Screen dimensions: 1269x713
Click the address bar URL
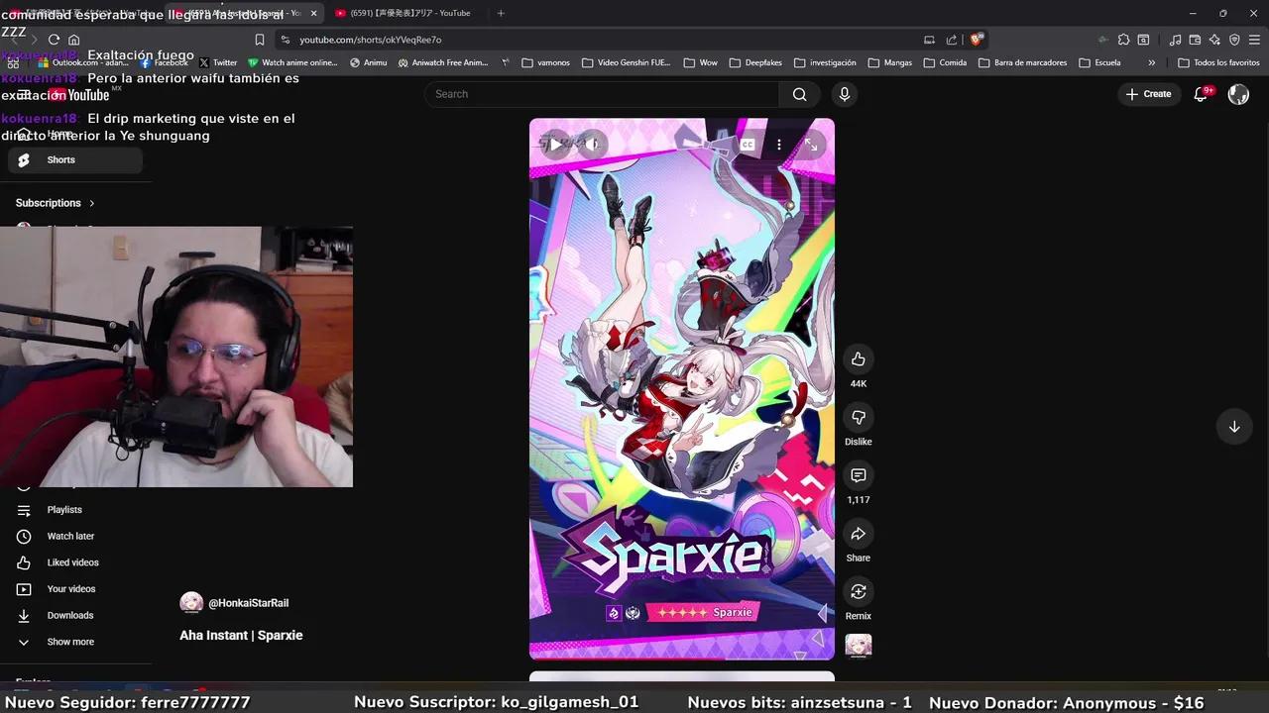371,40
